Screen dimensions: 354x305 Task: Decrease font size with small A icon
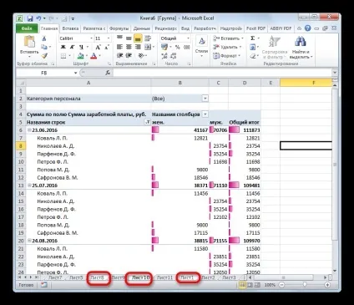(107, 47)
